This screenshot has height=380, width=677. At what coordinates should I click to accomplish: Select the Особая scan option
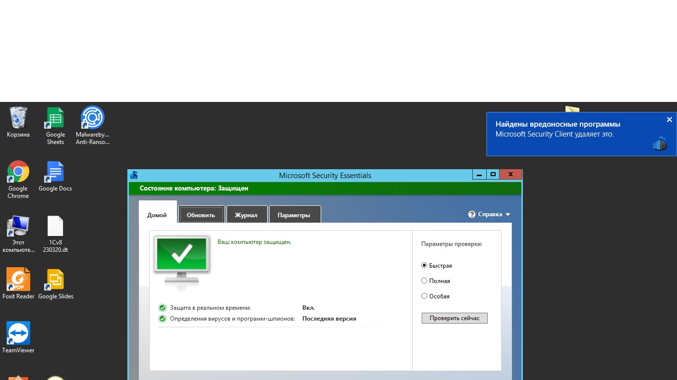pos(435,296)
